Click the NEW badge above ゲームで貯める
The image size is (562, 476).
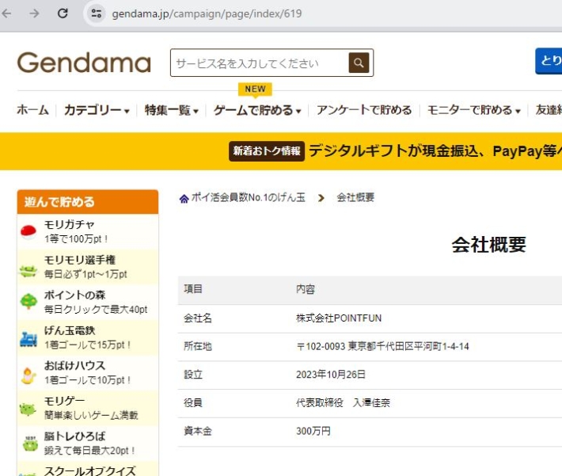click(x=255, y=89)
